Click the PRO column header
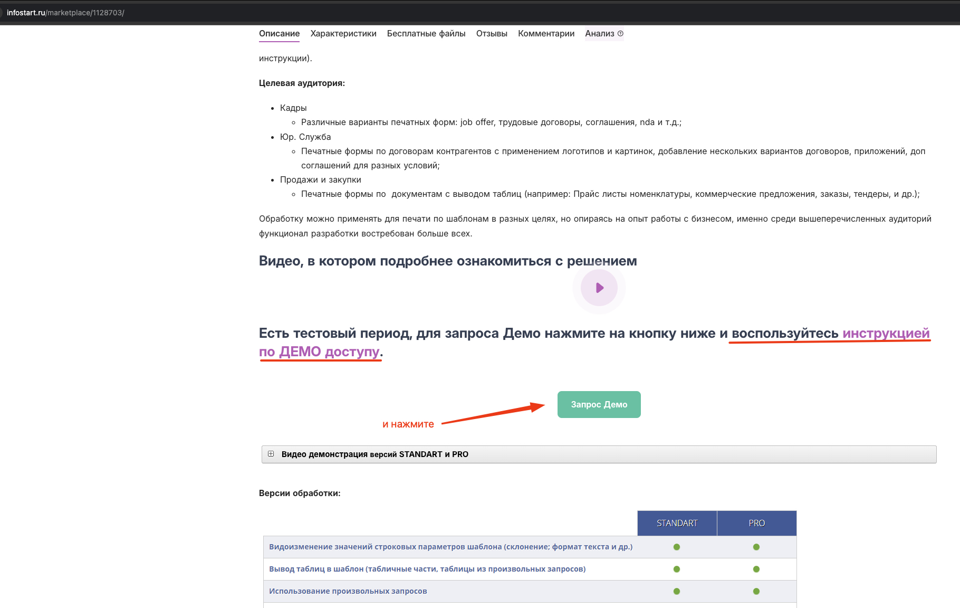Viewport: 960px width, 608px height. point(756,523)
